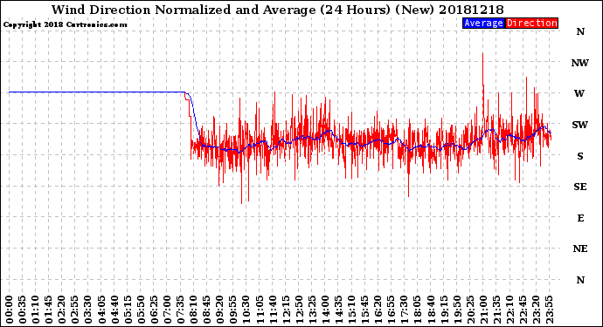Viewport: 603px width, 327px height.
Task: Click the 00:35 time label
Action: click(x=23, y=310)
